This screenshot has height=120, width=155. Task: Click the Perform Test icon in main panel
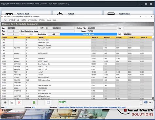click(9, 14)
